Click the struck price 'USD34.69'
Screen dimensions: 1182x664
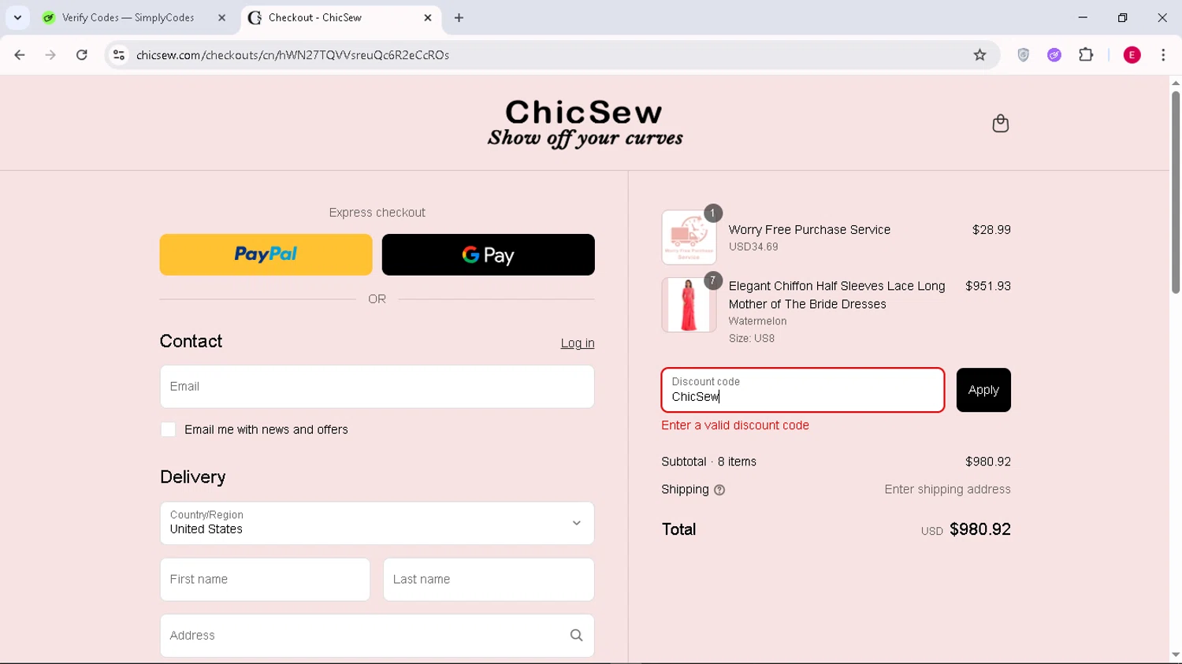[x=753, y=247]
